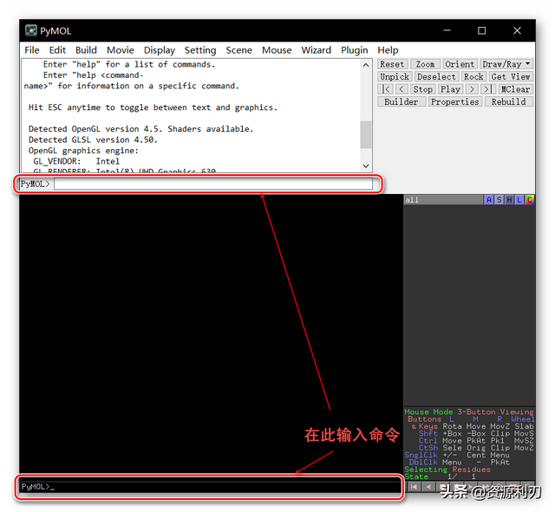The height and width of the screenshot is (512, 555).
Task: Click the log output scrollbar thumb
Action: [366, 135]
